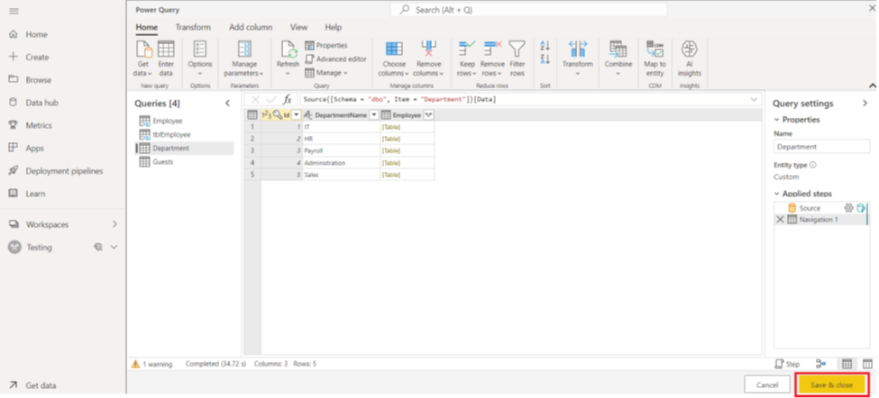Collapse the Properties section
This screenshot has width=879, height=398.
[x=777, y=119]
